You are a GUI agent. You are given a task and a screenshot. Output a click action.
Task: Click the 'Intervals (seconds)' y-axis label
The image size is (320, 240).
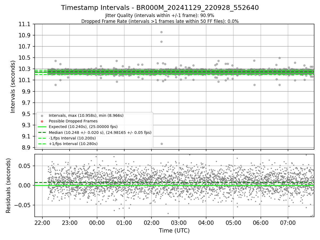click(13, 87)
